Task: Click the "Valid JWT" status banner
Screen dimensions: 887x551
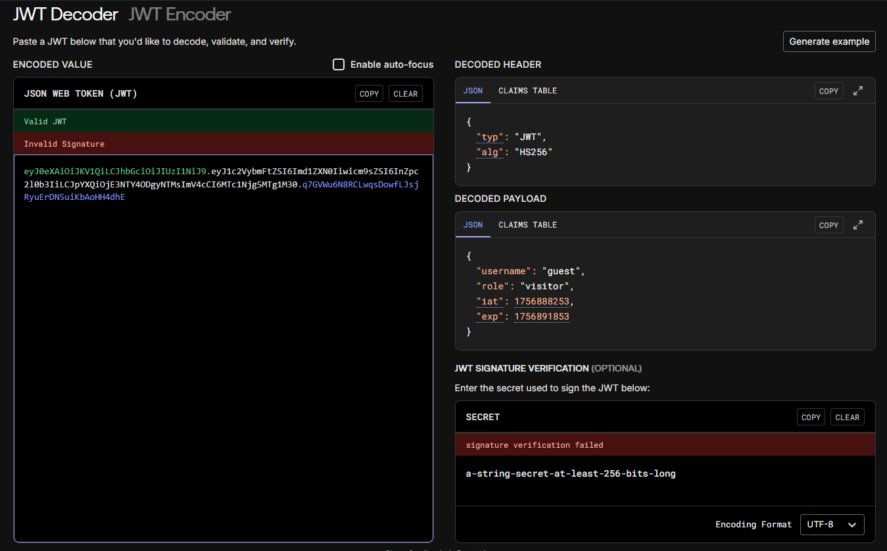Action: [223, 122]
